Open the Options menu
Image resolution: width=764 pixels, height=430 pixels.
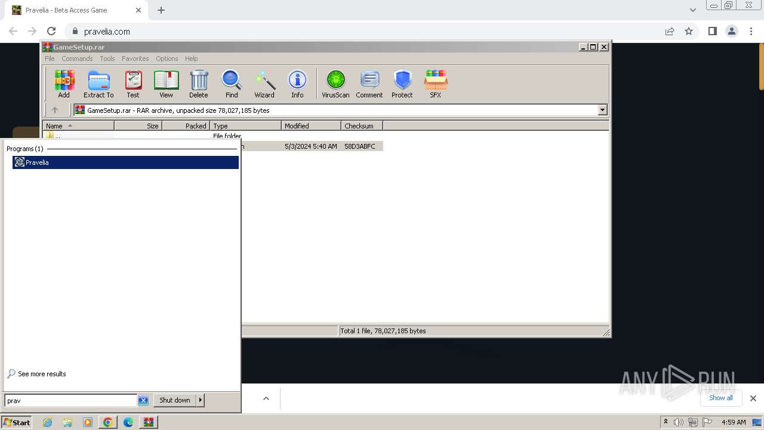tap(167, 59)
